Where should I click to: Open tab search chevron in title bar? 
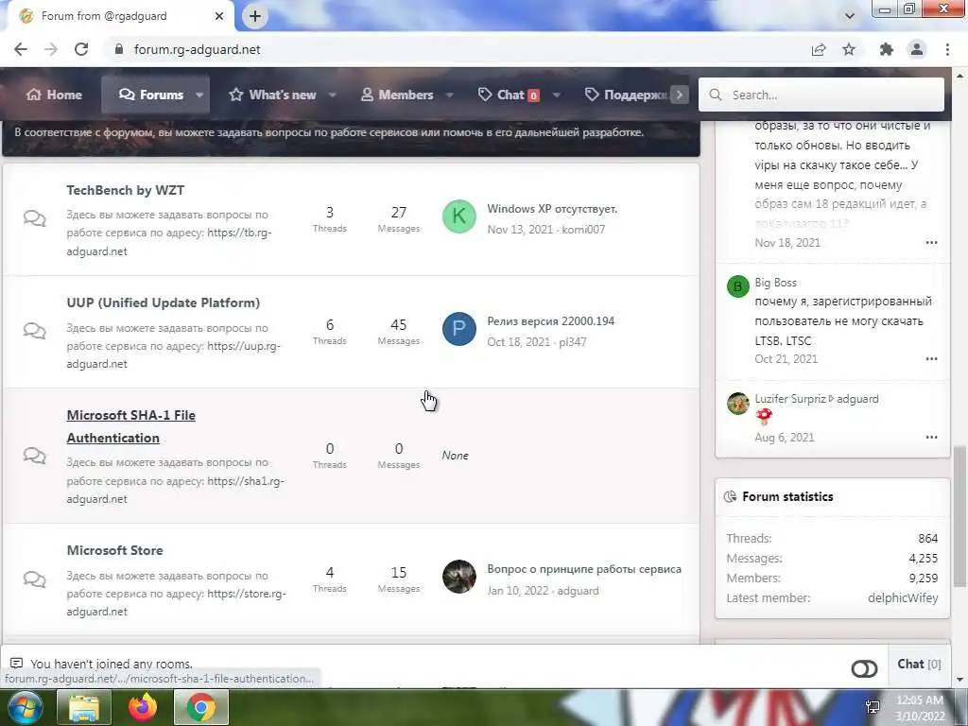tap(850, 16)
